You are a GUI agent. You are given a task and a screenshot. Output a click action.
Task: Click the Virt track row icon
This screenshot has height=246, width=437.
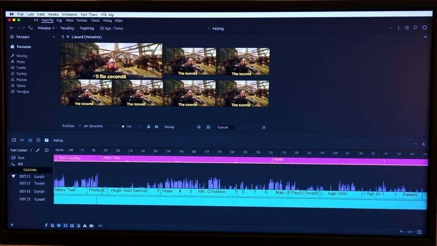click(13, 158)
